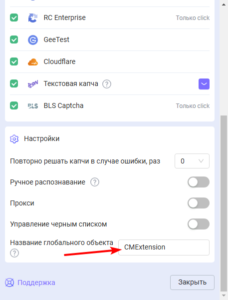Turn on the Прокси switch
The image size is (228, 300).
click(x=199, y=203)
